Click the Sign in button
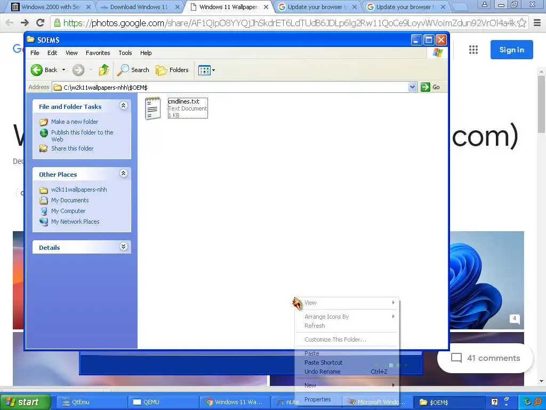The height and width of the screenshot is (410, 546). point(511,50)
